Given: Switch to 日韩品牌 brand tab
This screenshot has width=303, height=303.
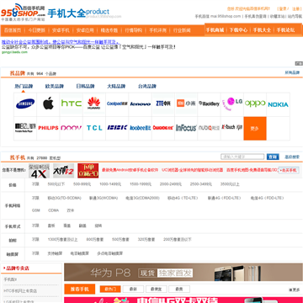Looking at the screenshot, I should [x=85, y=86].
